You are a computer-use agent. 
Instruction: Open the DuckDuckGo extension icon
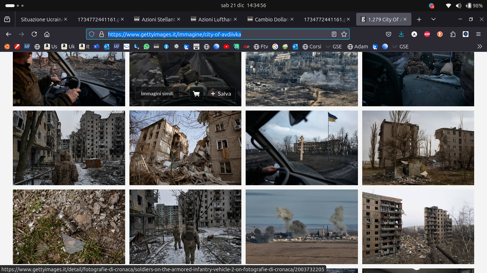(440, 34)
